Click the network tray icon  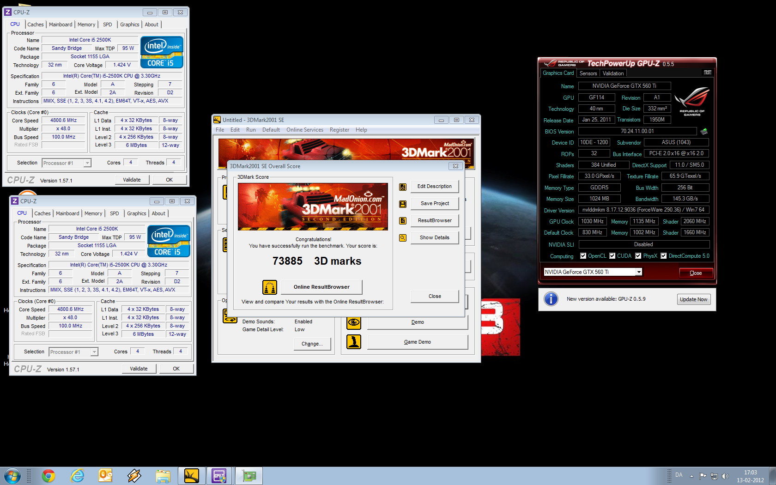point(714,476)
